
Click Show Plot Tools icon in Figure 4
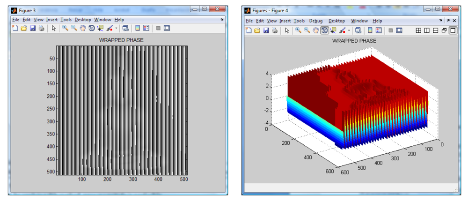click(399, 30)
